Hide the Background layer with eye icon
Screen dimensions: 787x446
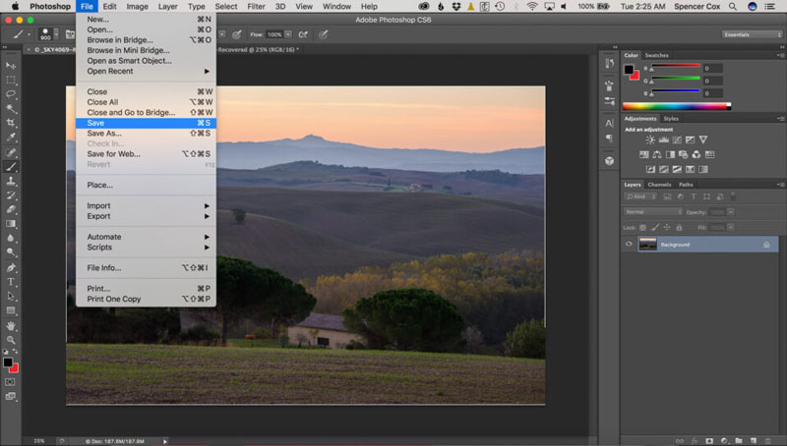click(x=630, y=244)
